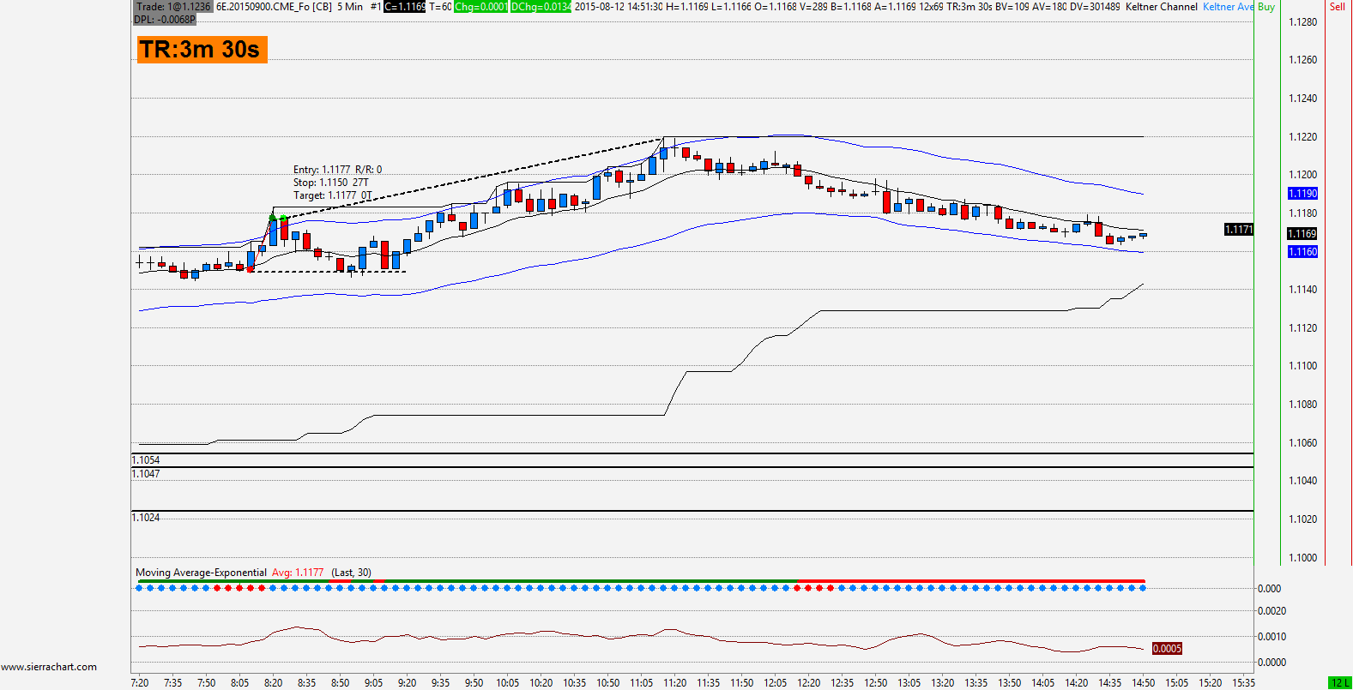Select the Trade: 1@1.1236 header text

[173, 7]
